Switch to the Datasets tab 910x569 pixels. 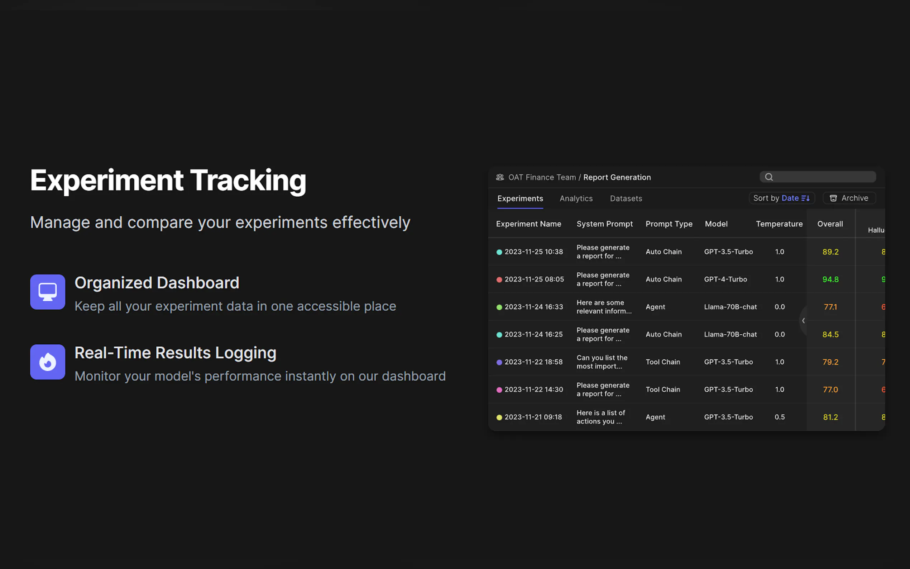click(626, 199)
